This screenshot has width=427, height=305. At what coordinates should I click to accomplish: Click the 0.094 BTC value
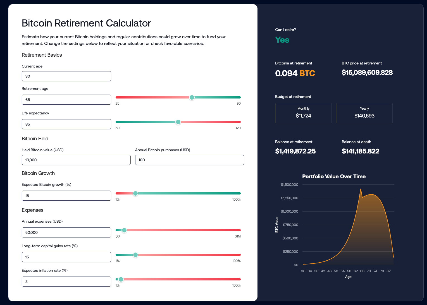(x=295, y=73)
